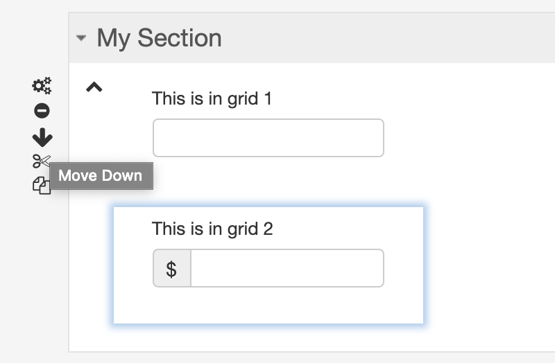The height and width of the screenshot is (363, 555).
Task: Click the dollar sign currency prefix
Action: [x=171, y=268]
